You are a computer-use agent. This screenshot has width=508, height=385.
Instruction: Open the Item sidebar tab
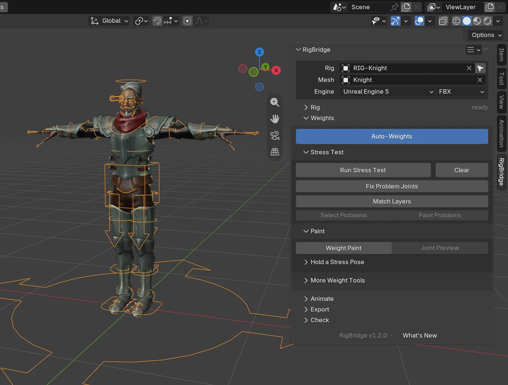click(x=501, y=55)
